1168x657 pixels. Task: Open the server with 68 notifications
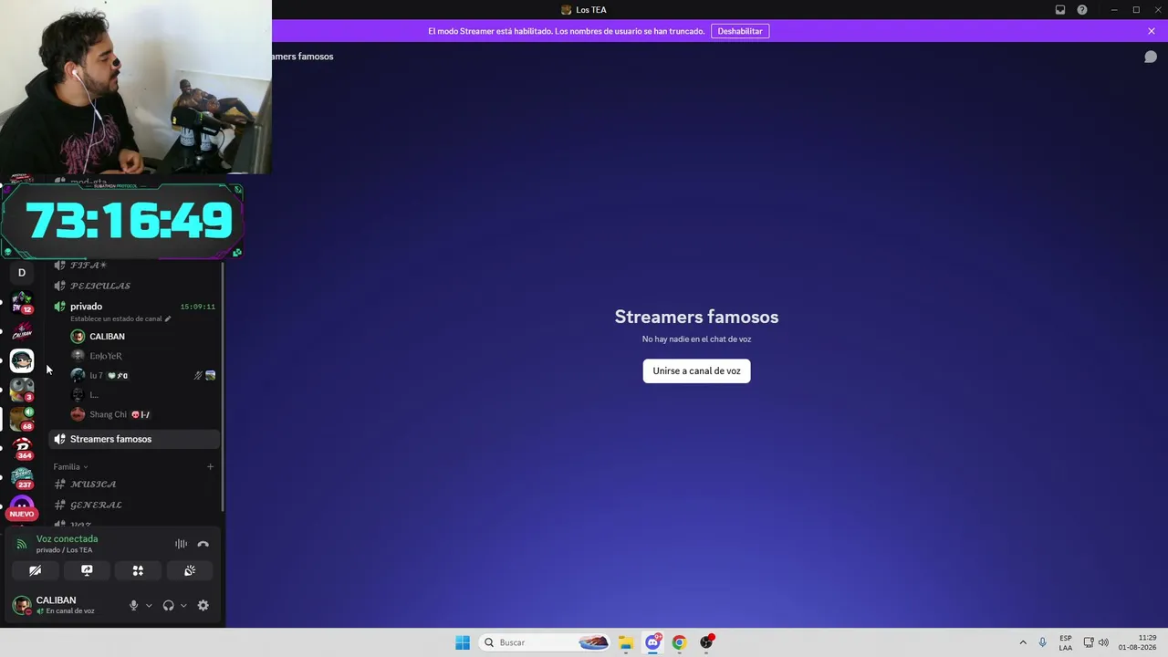point(22,419)
